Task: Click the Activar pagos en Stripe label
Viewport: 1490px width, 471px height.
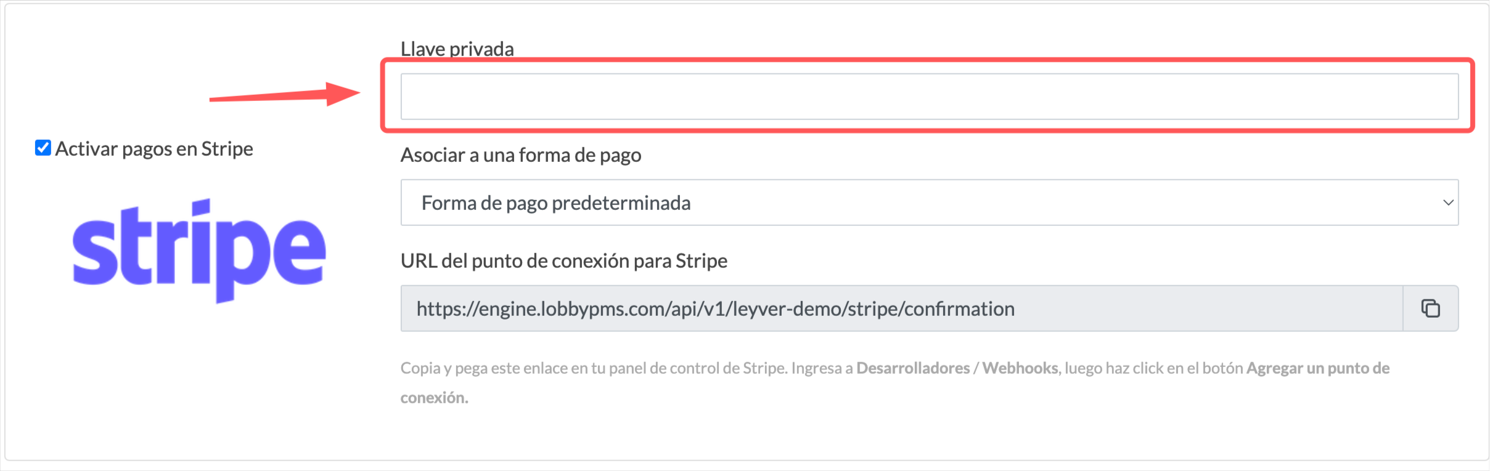Action: tap(154, 149)
